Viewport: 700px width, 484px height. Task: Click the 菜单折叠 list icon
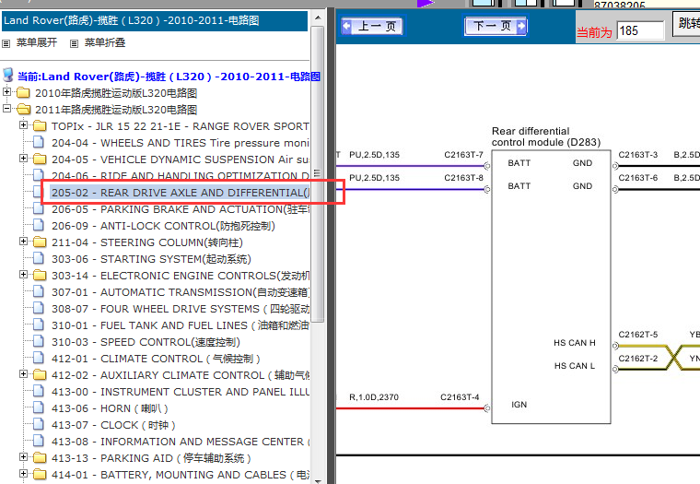tap(74, 43)
